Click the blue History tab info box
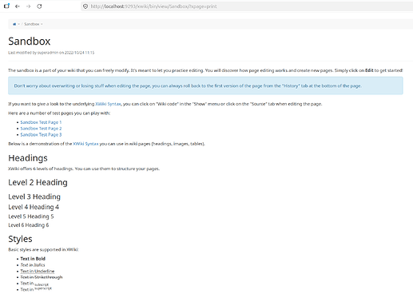The width and height of the screenshot is (413, 298). click(x=205, y=85)
